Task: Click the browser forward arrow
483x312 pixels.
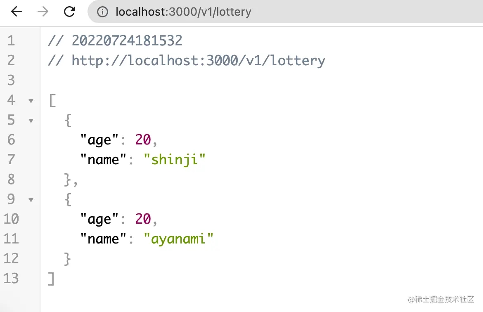Action: pyautogui.click(x=43, y=12)
